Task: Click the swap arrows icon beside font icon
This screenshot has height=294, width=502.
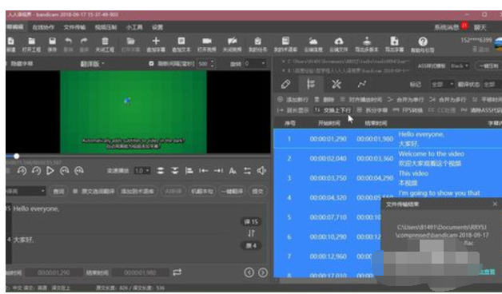Action: [x=247, y=171]
